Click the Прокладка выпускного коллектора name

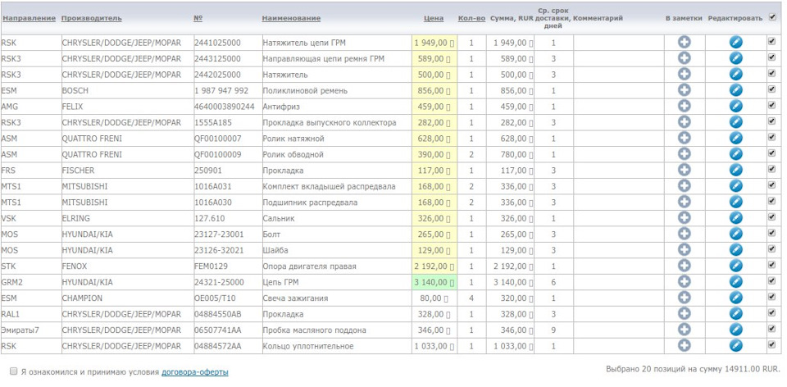[330, 122]
